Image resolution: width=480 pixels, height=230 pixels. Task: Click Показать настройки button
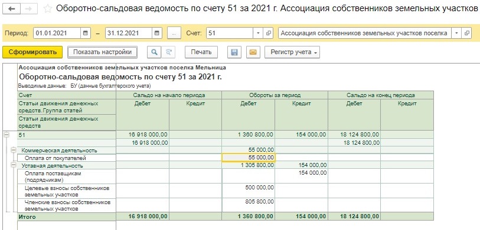(102, 52)
